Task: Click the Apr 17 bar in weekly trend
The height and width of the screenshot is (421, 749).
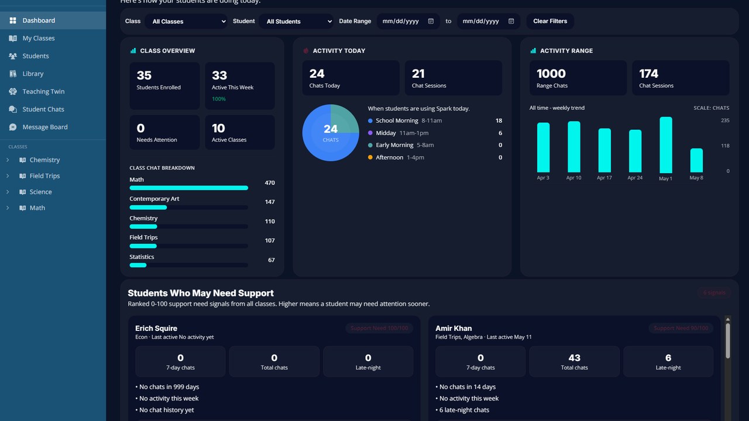Action: tap(604, 151)
